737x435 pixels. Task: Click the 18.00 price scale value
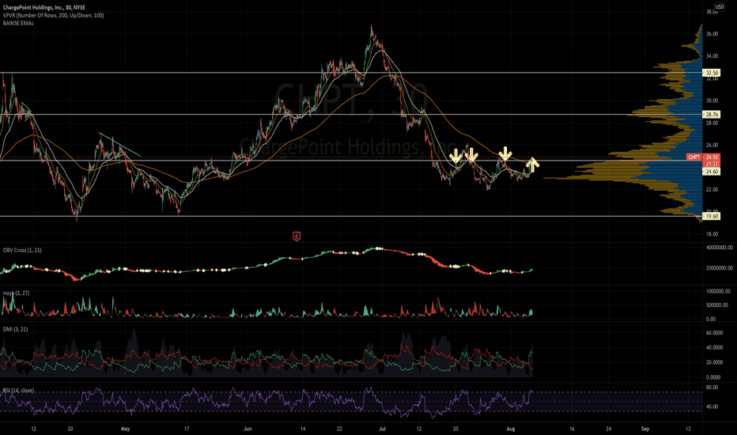[712, 234]
